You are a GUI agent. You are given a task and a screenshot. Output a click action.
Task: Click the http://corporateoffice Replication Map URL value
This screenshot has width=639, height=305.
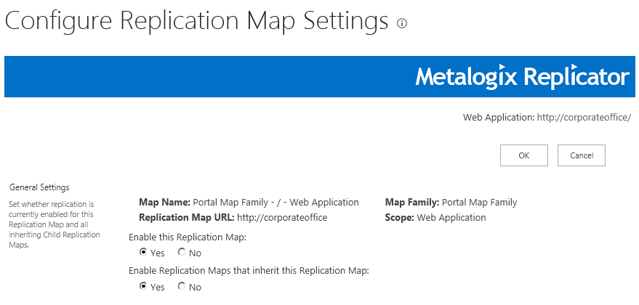coord(282,217)
